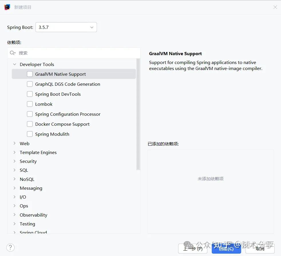This screenshot has height=256, width=281.
Task: Select Docker Compose Support checkbox
Action: [30, 124]
